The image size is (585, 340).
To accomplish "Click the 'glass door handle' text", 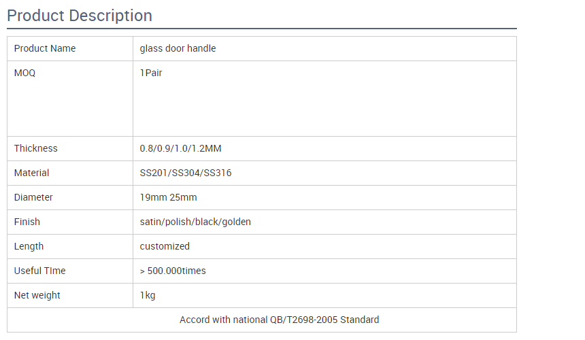I will pyautogui.click(x=178, y=48).
